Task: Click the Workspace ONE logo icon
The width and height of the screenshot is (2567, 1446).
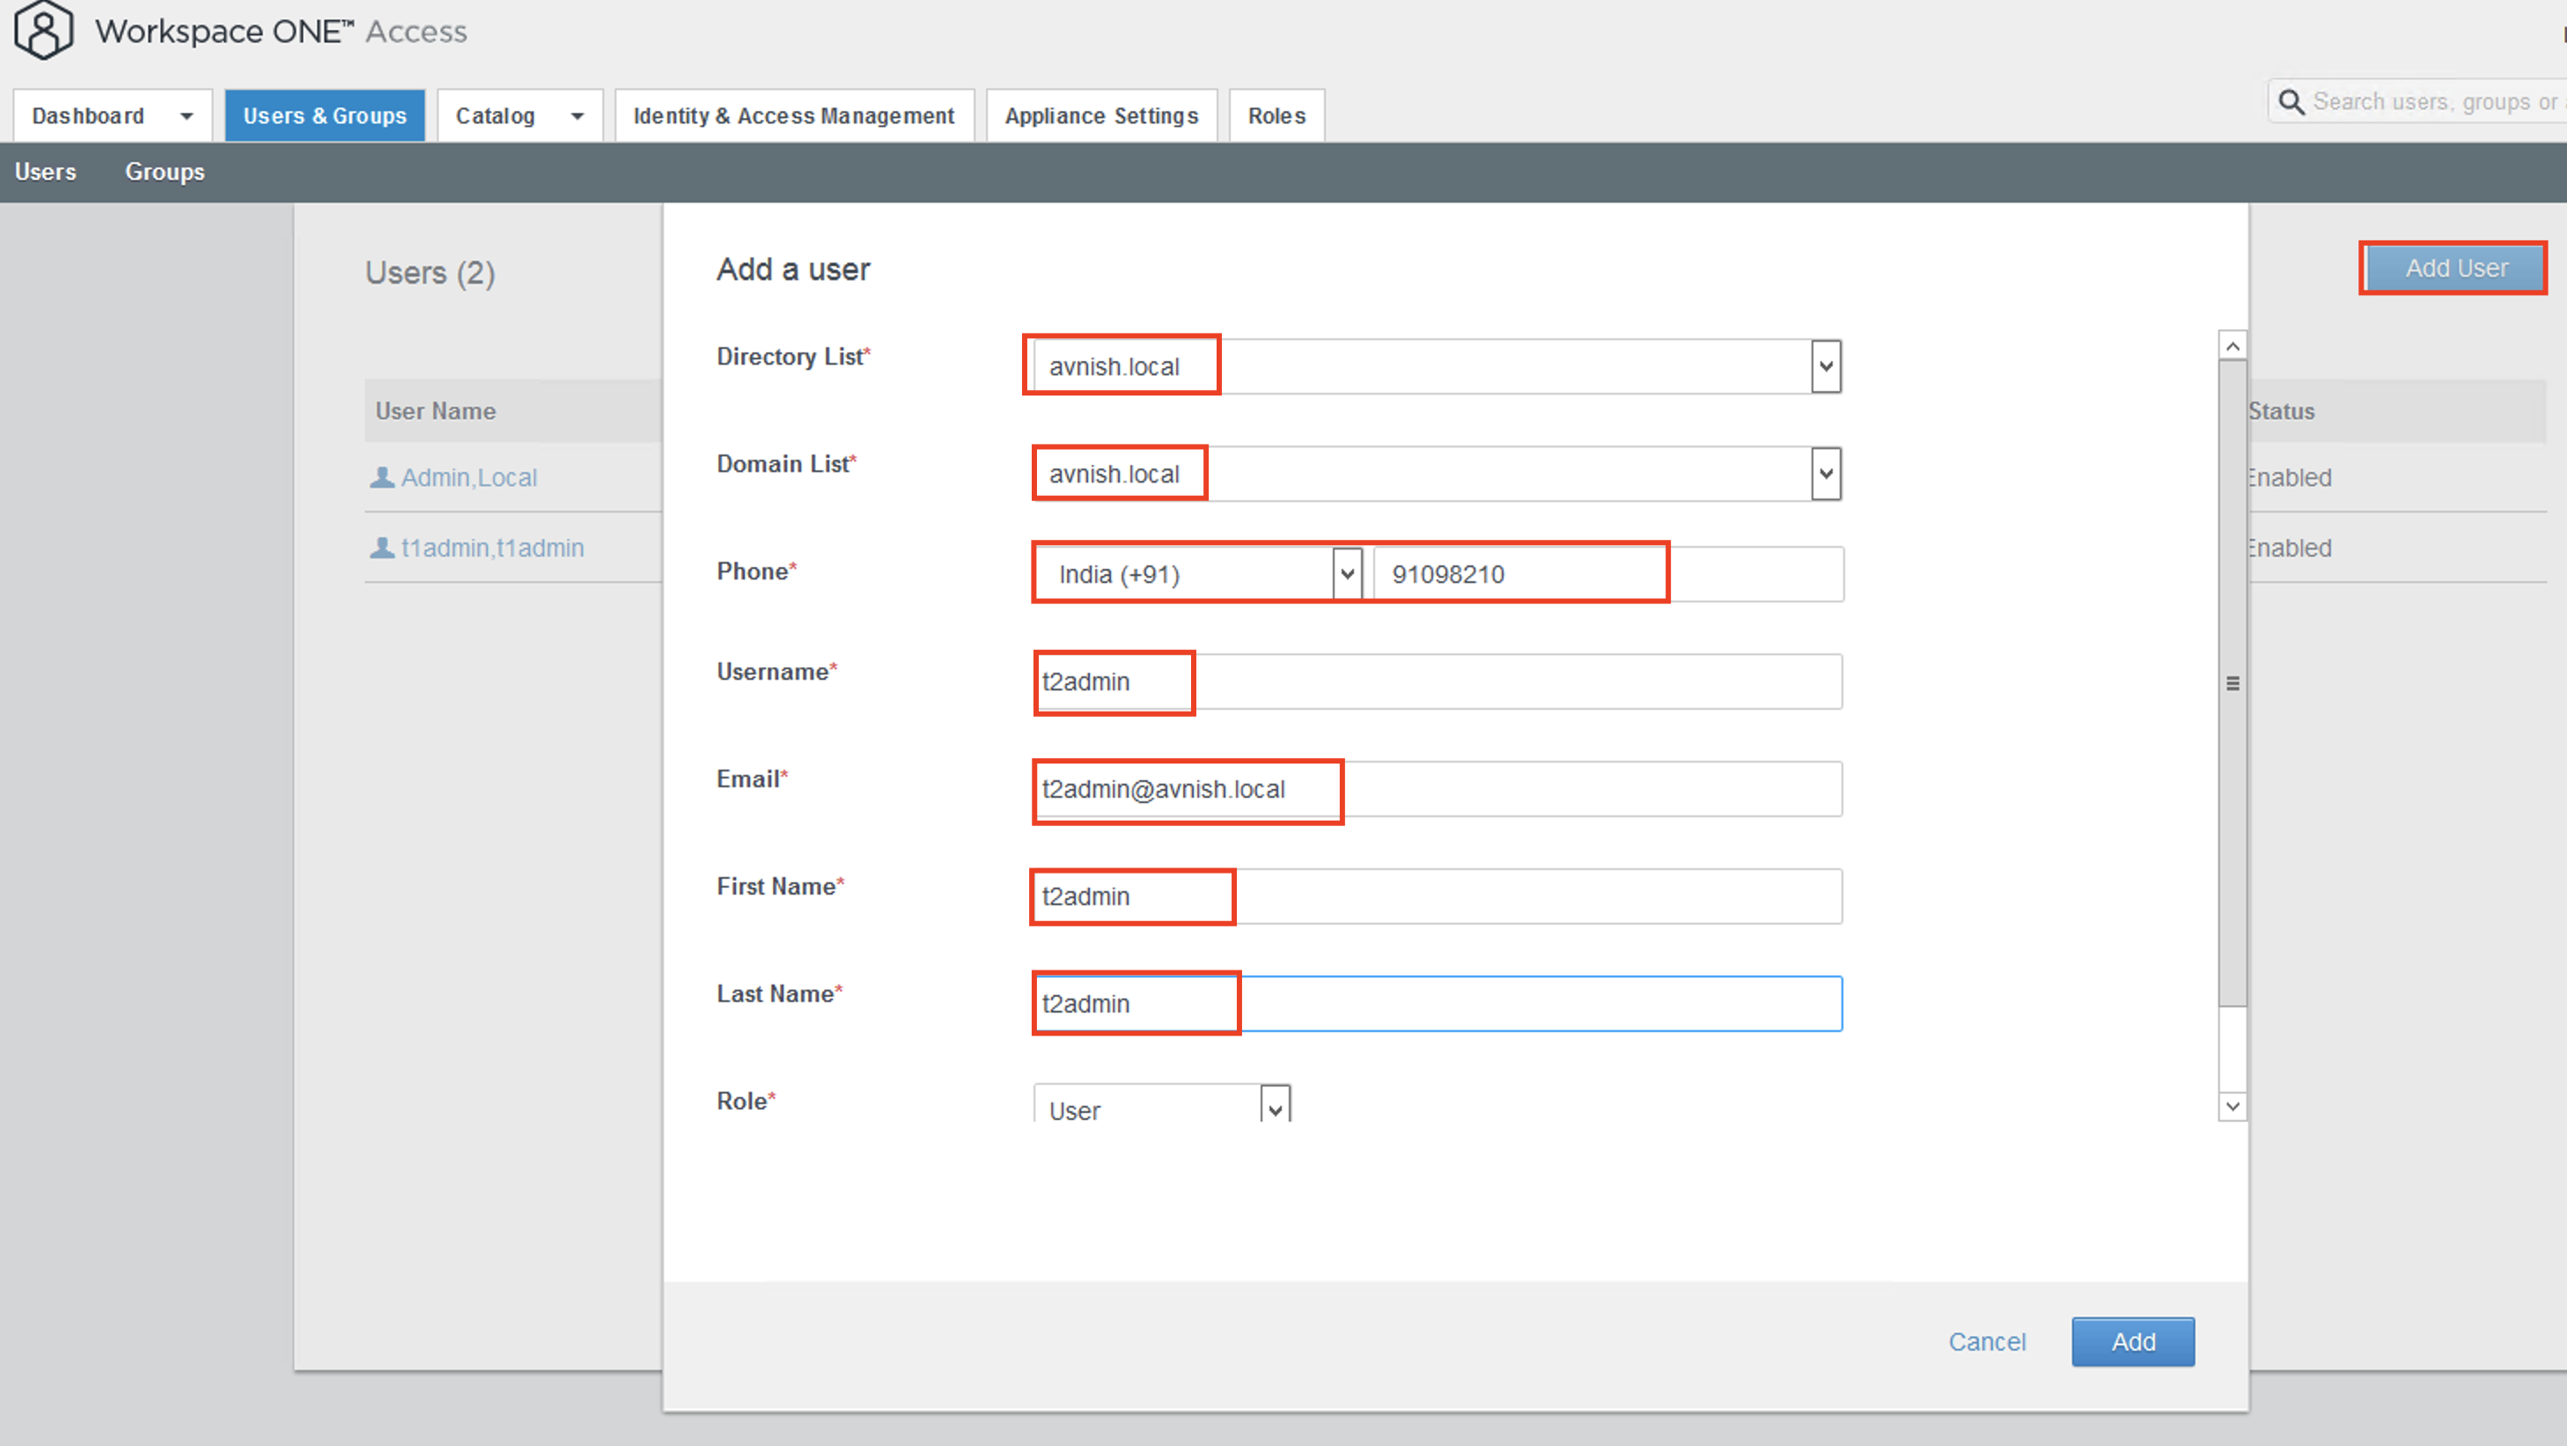Action: tap(43, 30)
